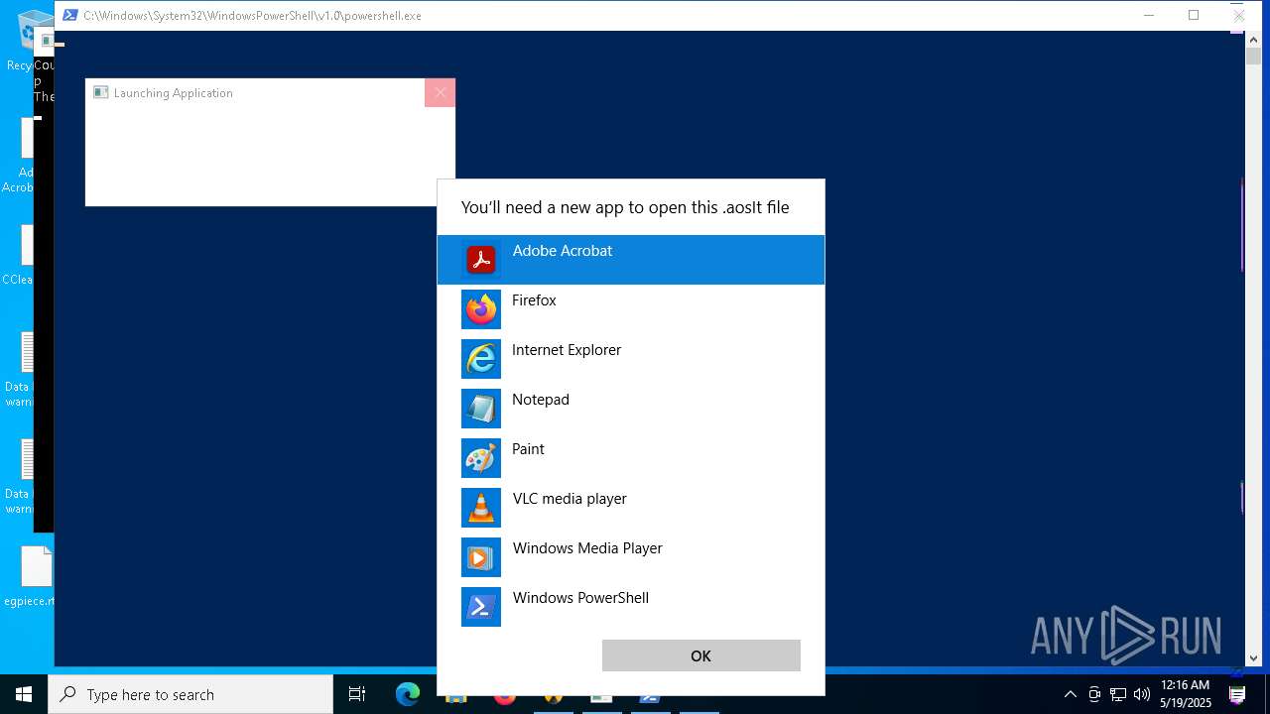Click the 'Windows Media Player' list label
Image resolution: width=1270 pixels, height=714 pixels.
587,548
